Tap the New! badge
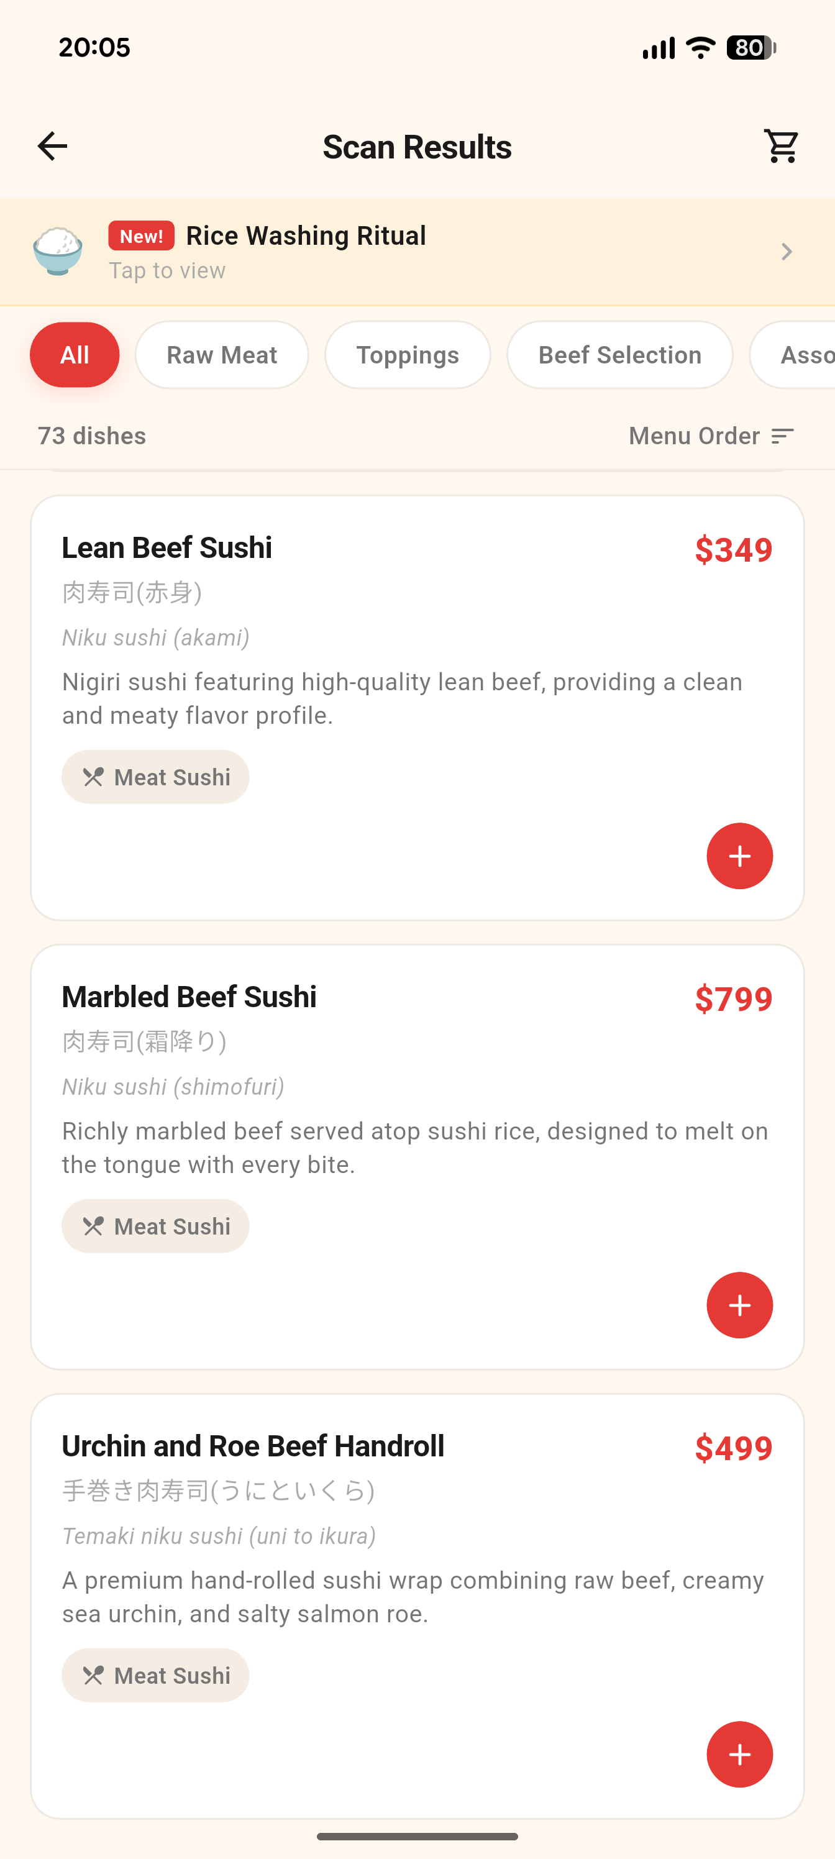Image resolution: width=835 pixels, height=1859 pixels. 142,236
